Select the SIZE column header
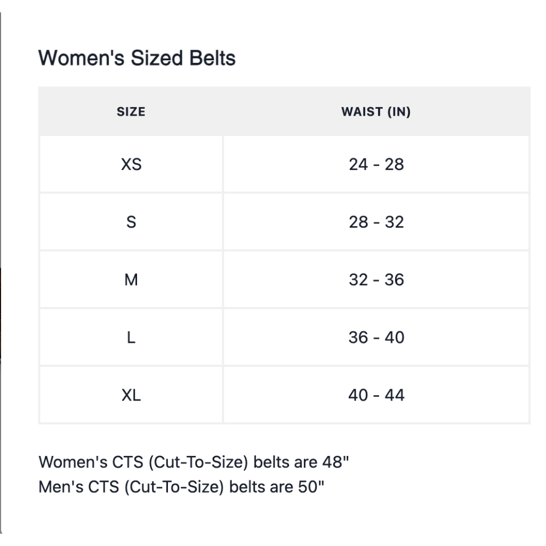Image resolution: width=546 pixels, height=546 pixels. 131,112
